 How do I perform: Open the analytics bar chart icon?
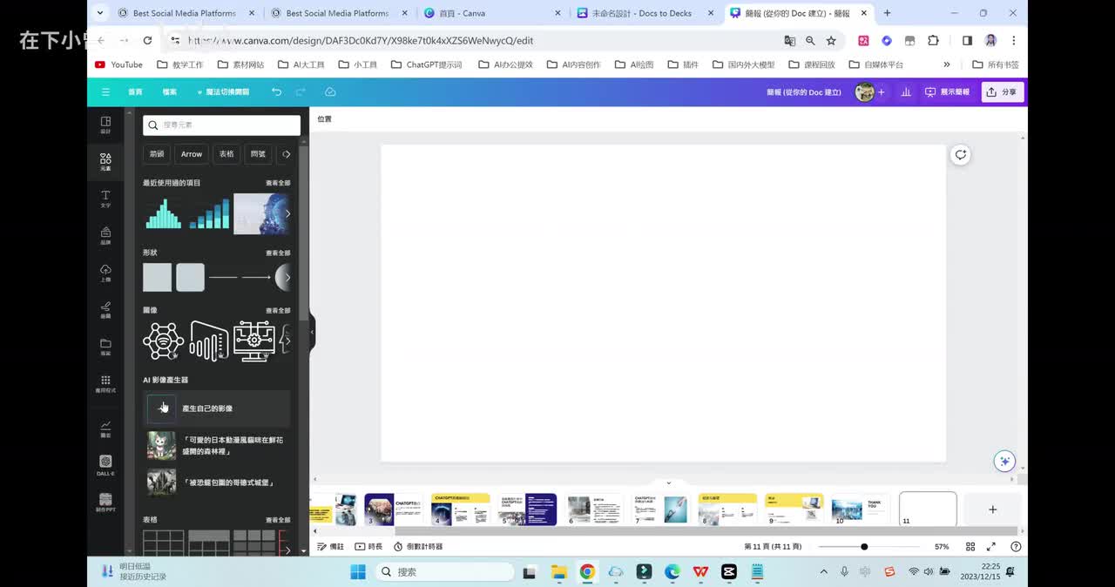(906, 91)
